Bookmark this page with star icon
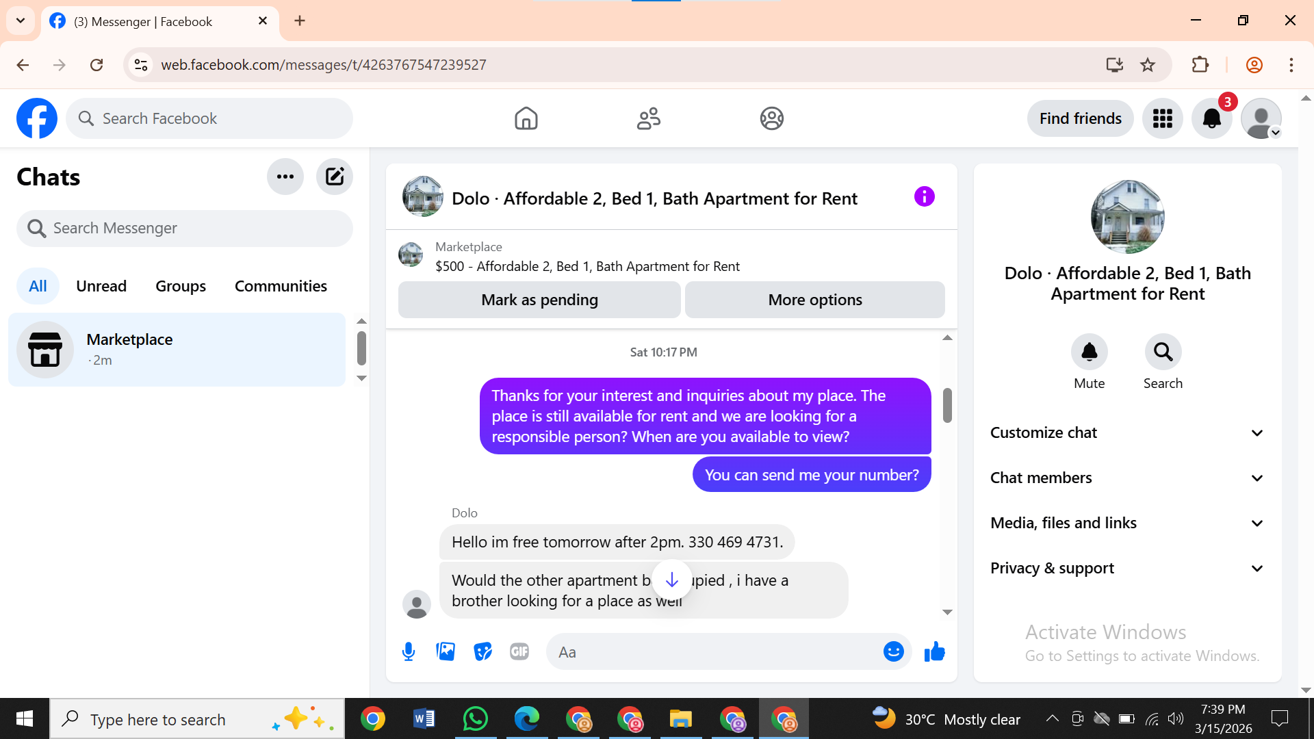This screenshot has height=739, width=1314. coord(1148,65)
